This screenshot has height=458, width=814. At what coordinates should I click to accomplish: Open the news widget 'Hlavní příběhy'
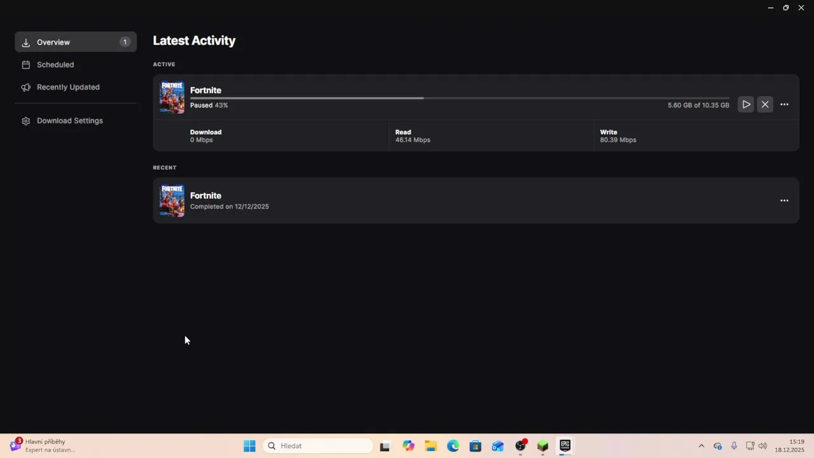click(43, 446)
